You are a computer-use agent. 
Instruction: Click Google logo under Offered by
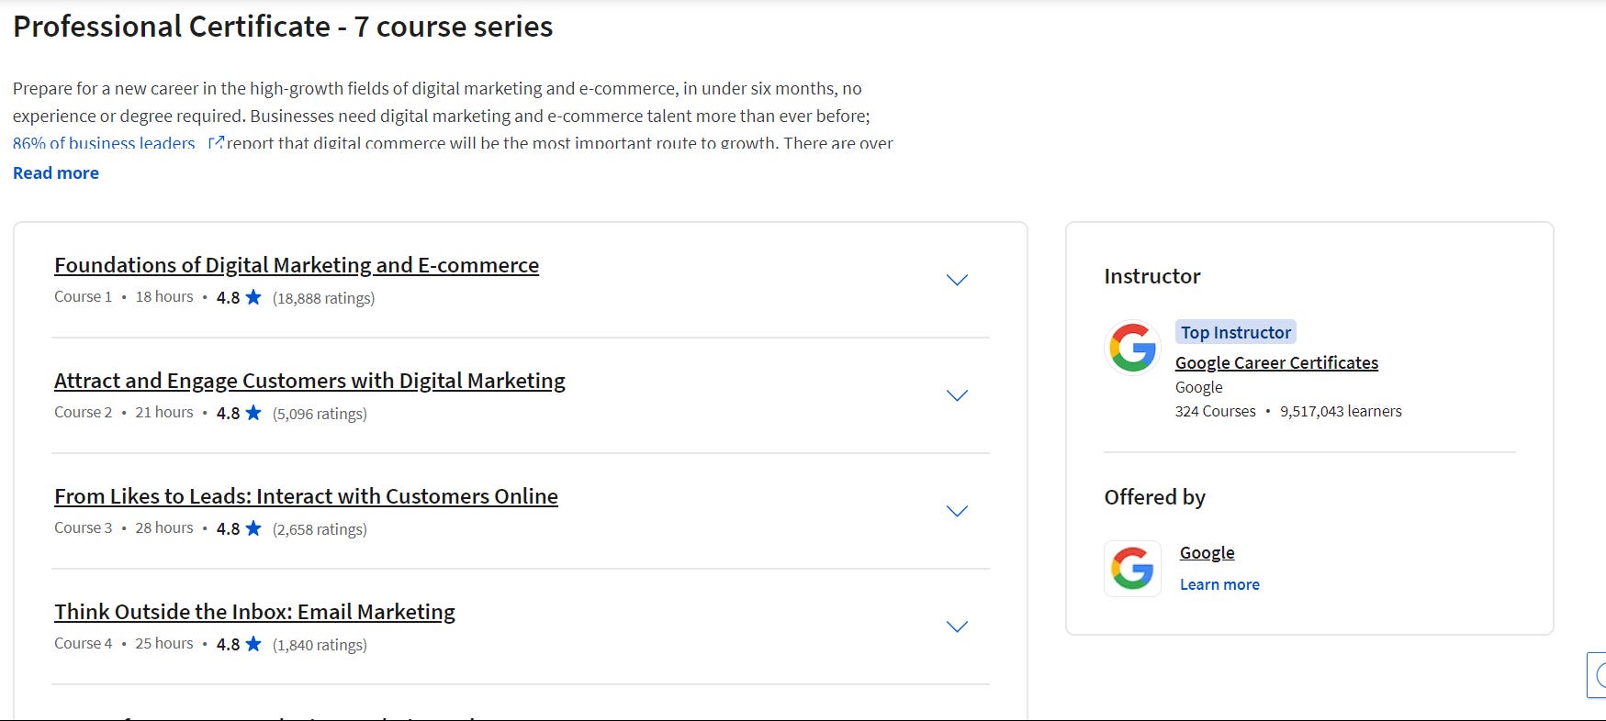click(x=1132, y=569)
